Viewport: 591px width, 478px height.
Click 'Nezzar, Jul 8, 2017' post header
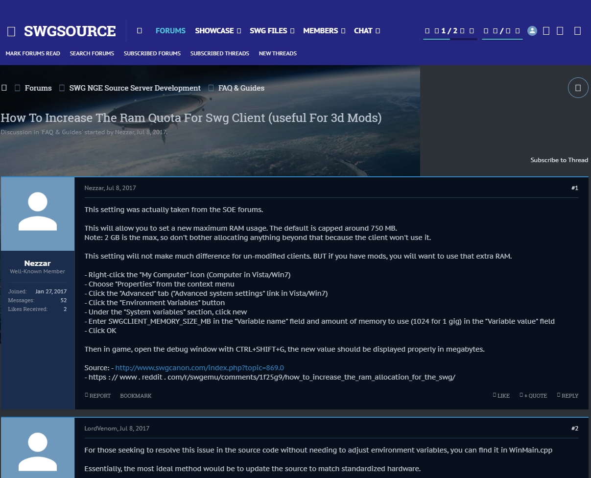click(110, 188)
